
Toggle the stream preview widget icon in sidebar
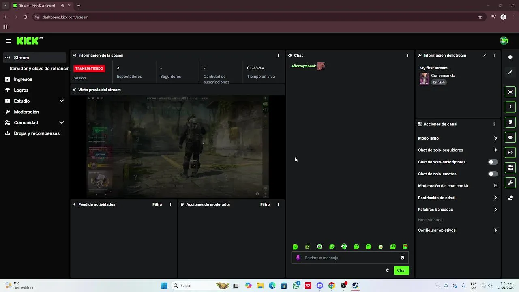(510, 92)
